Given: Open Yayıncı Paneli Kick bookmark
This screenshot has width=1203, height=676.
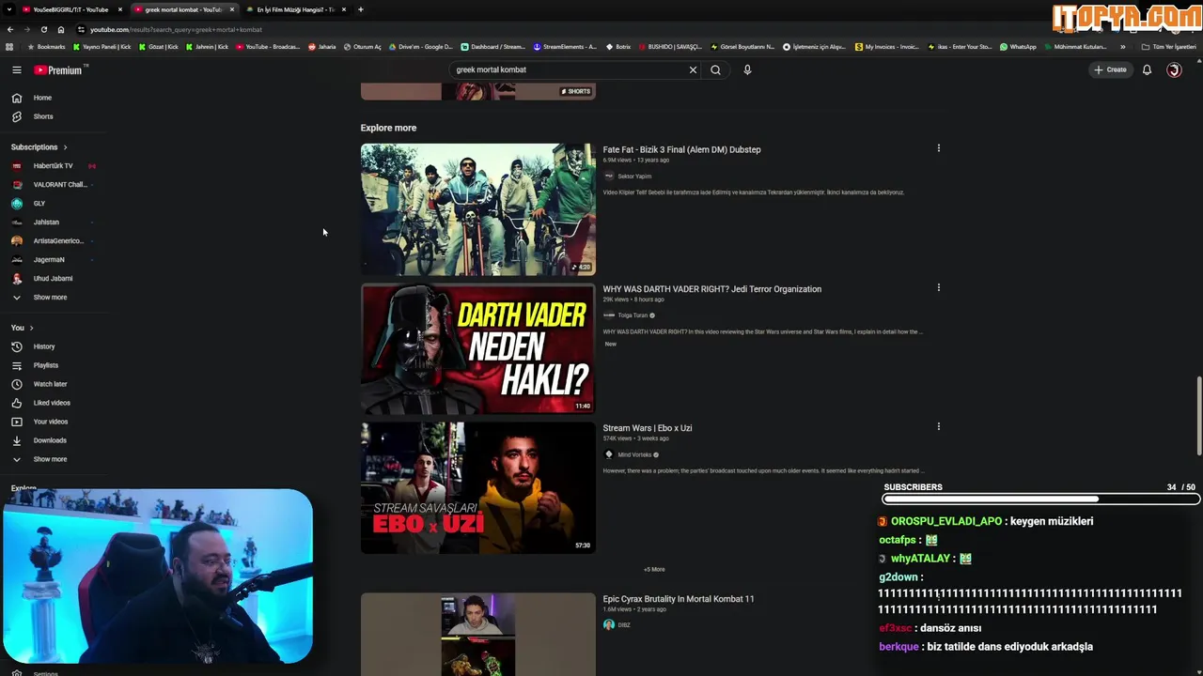Looking at the screenshot, I should [x=102, y=47].
